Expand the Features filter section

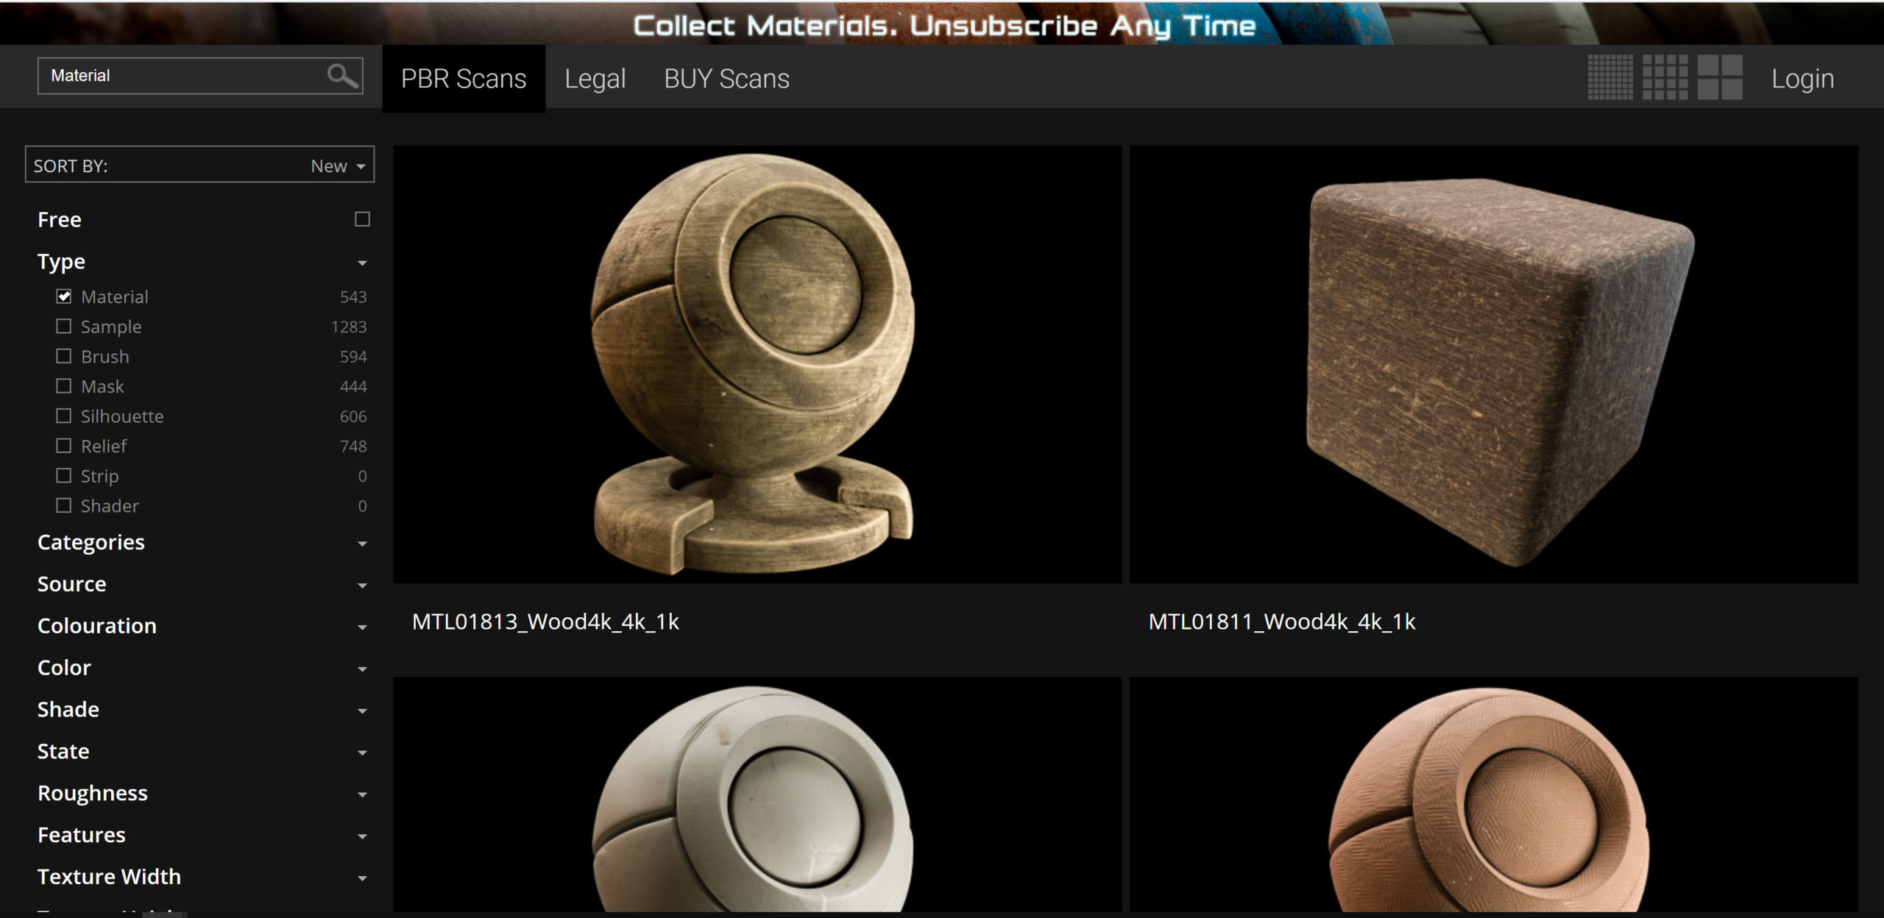(362, 838)
